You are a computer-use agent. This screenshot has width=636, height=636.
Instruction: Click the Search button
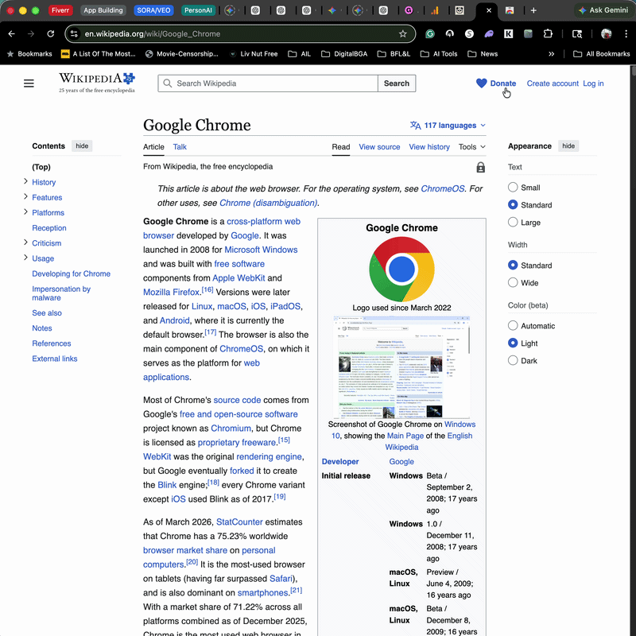[x=397, y=83]
